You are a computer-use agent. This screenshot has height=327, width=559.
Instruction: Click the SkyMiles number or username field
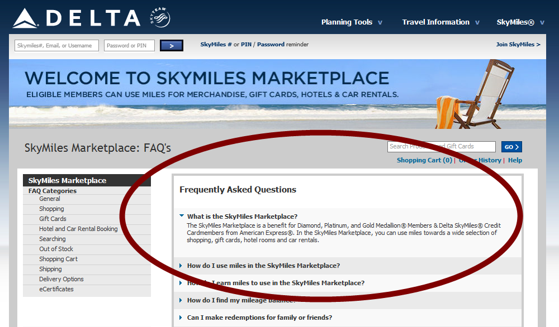tap(56, 46)
